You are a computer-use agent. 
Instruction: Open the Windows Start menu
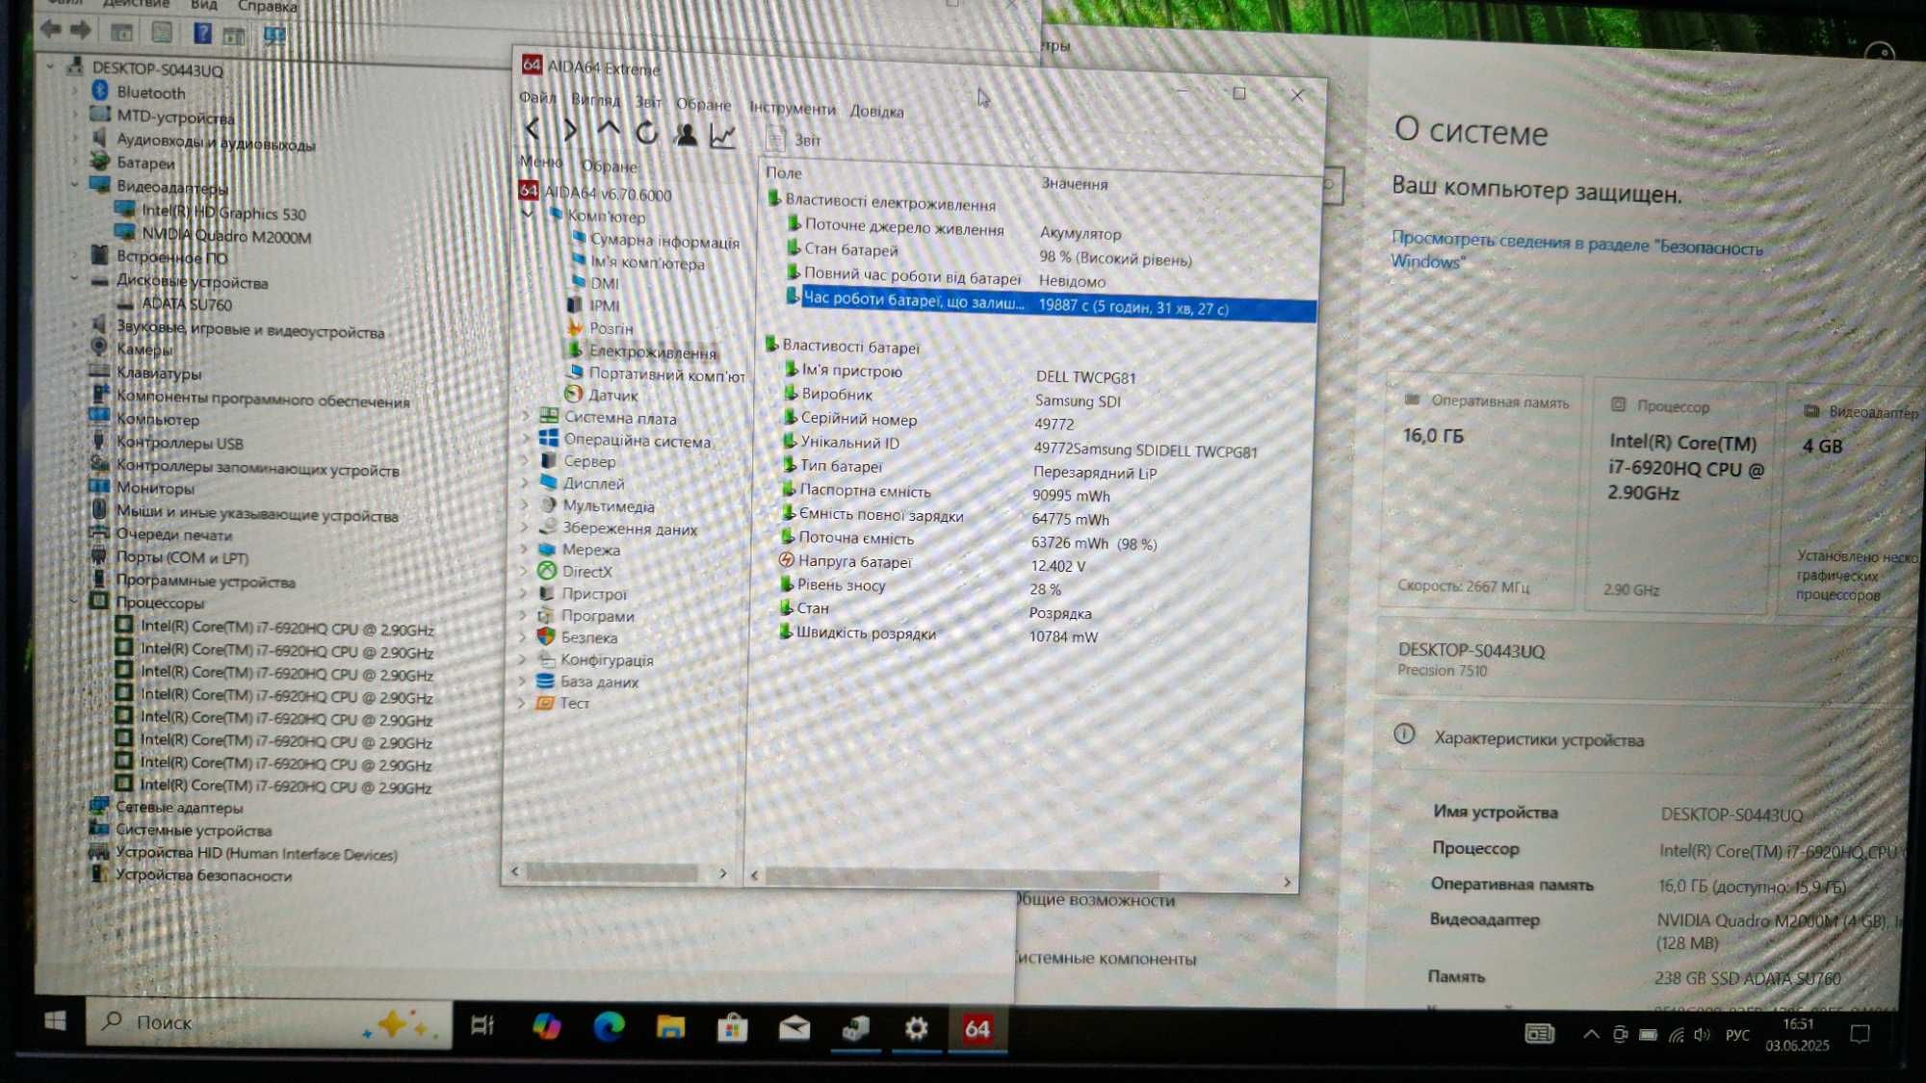55,1020
